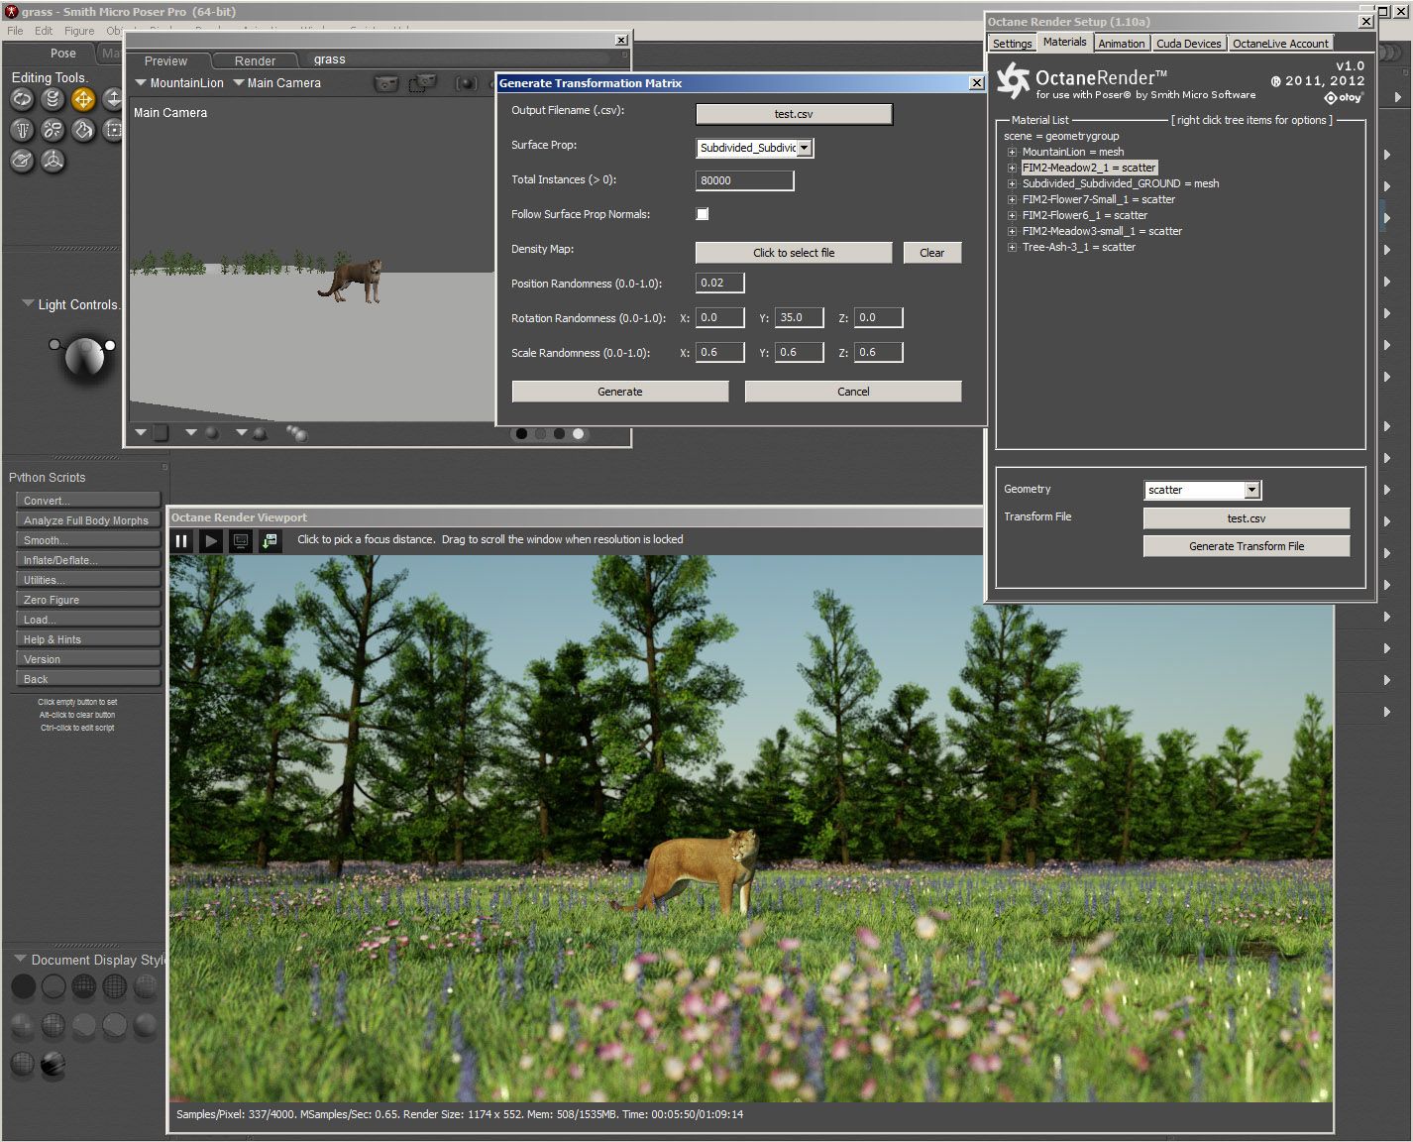Select Subdivided_Subdivided_GROUND = mesh row
The height and width of the screenshot is (1142, 1413).
[1121, 184]
